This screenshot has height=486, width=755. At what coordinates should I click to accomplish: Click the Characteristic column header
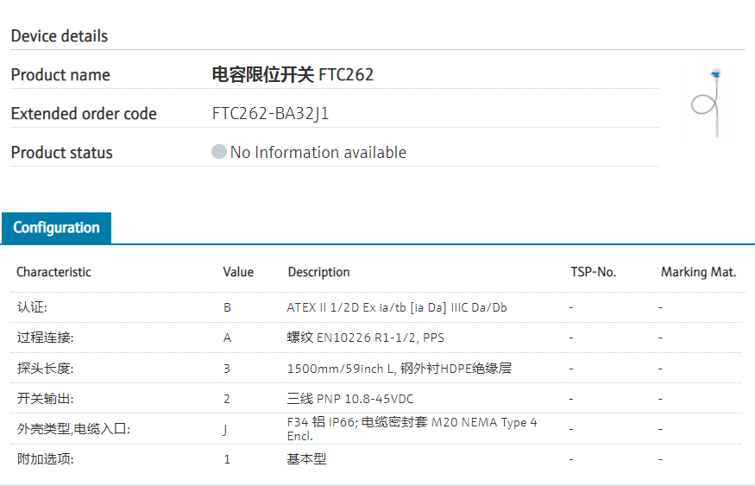point(53,272)
